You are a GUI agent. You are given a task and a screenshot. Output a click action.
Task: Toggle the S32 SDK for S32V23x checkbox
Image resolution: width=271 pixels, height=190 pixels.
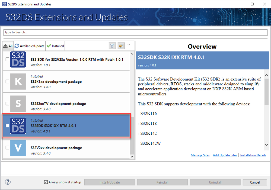point(7,59)
